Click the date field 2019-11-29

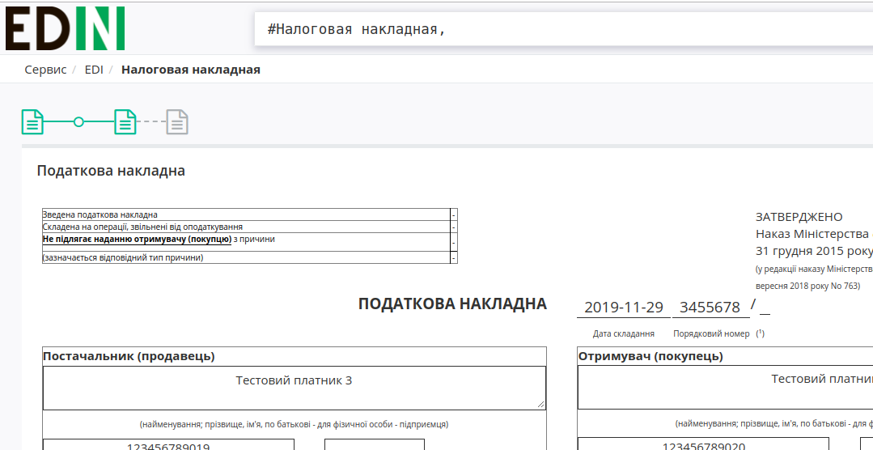[624, 307]
